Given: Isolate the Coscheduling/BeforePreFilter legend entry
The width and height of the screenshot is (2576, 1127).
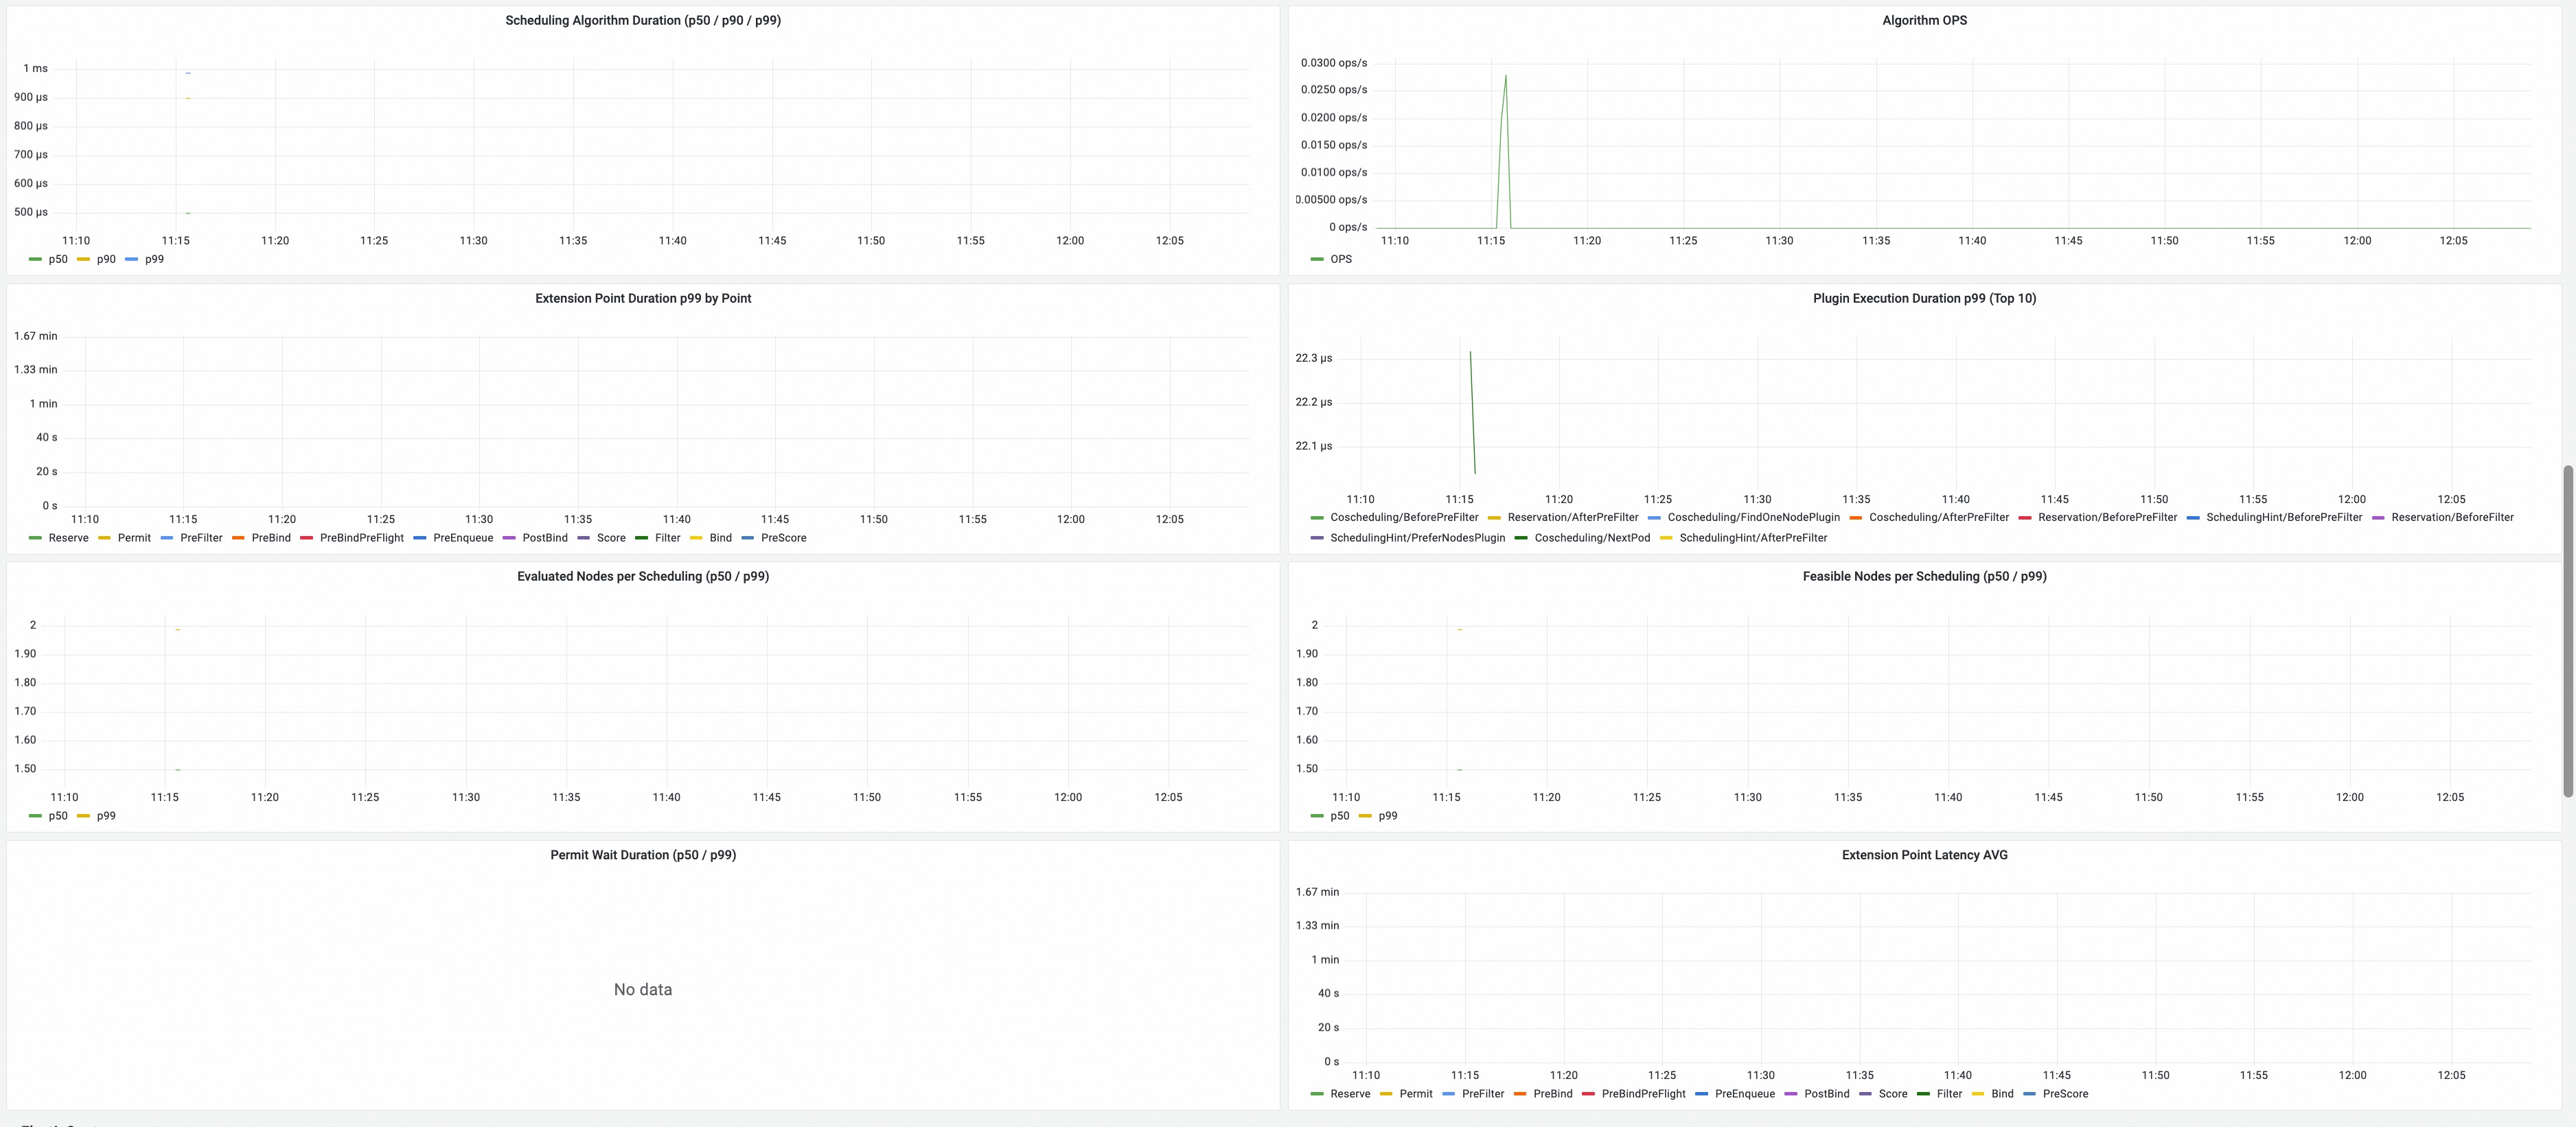Looking at the screenshot, I should click(1403, 517).
